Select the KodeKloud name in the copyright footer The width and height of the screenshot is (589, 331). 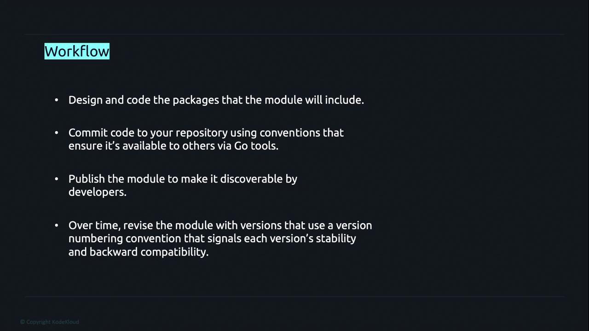[x=65, y=322]
